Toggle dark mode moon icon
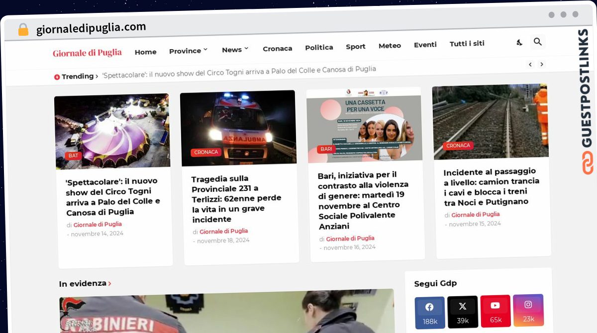Viewport: 597px width, 333px height. tap(519, 43)
